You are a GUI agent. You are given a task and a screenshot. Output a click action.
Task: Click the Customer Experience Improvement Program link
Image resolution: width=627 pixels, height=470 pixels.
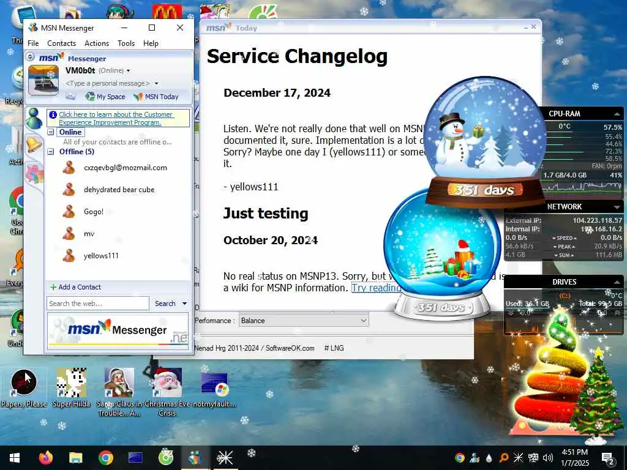pos(116,118)
